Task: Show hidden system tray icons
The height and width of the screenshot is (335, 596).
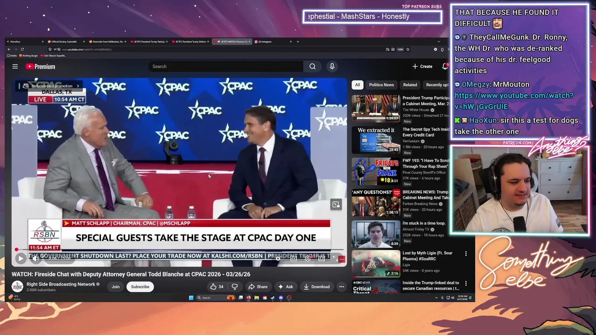Action: coord(436,298)
